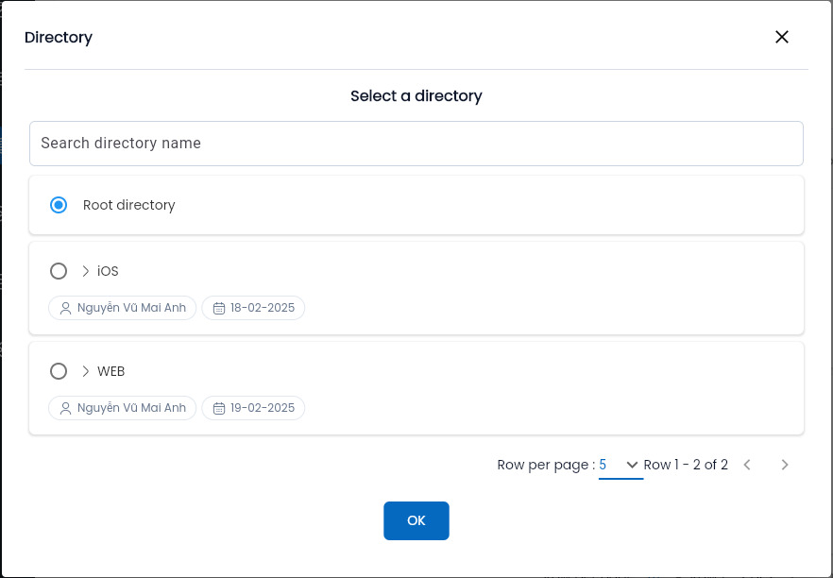
Task: Click the WEB directory name
Action: 111,371
